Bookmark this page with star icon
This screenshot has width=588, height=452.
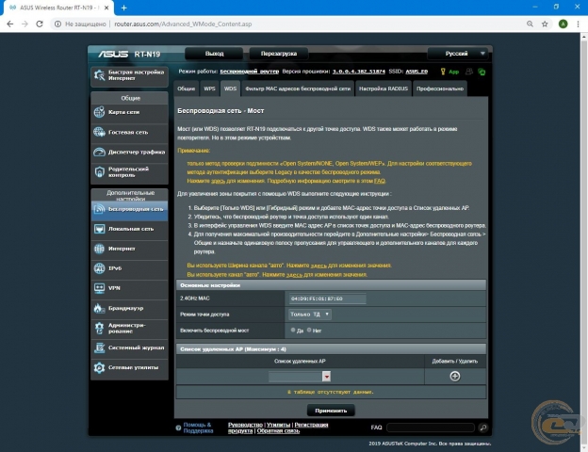(x=545, y=24)
